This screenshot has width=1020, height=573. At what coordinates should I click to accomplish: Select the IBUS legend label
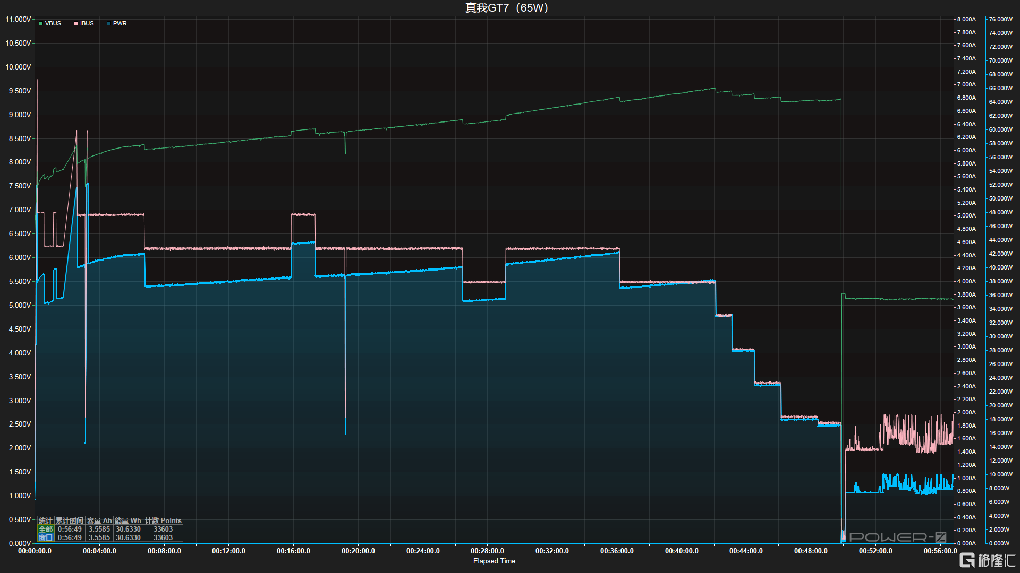point(87,24)
